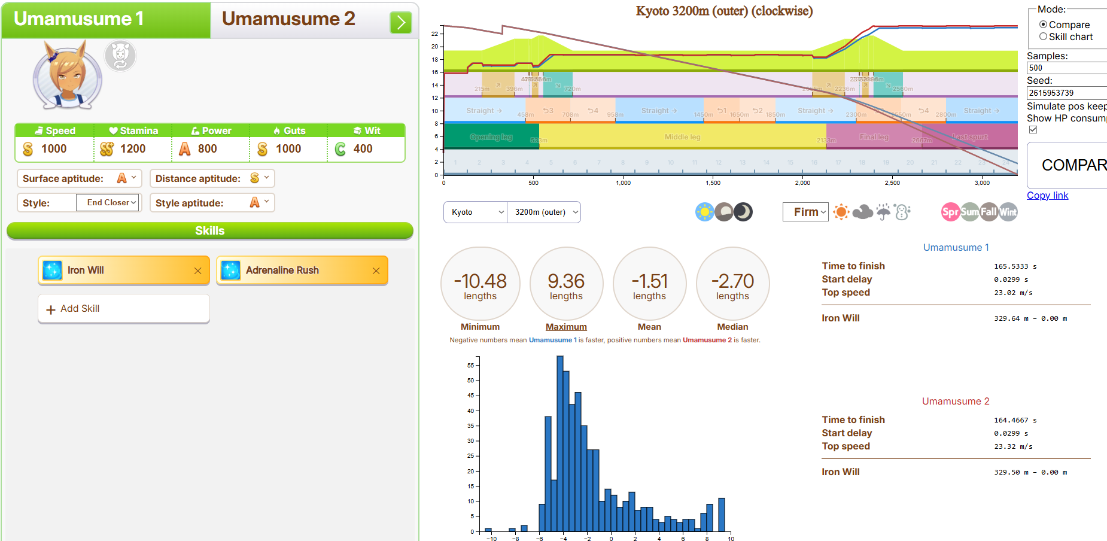
Task: Click the grey random character icon
Action: coord(120,56)
